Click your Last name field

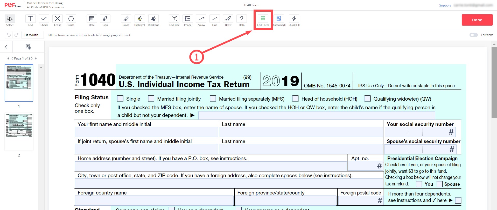(301, 132)
